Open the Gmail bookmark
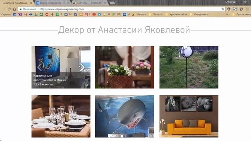Screen dimensions: 251x141 [x=25, y=14]
